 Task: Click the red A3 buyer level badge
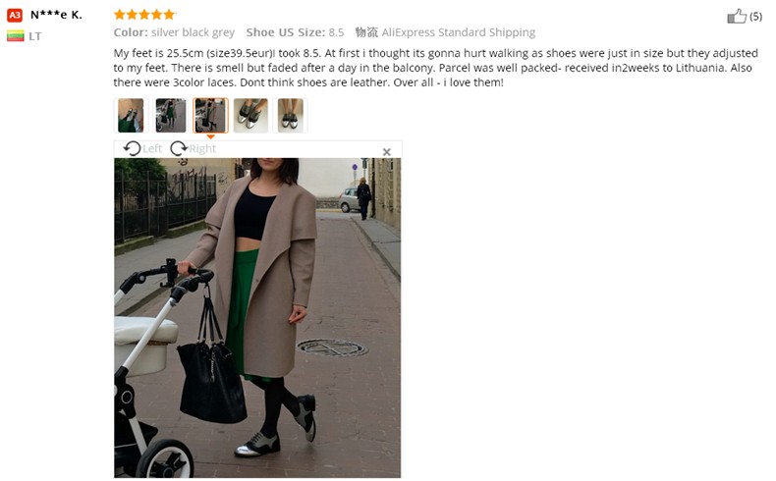tap(15, 16)
